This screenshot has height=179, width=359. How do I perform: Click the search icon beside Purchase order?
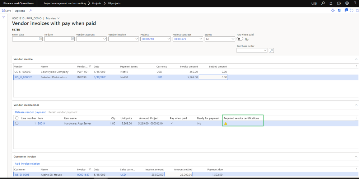pyautogui.click(x=271, y=51)
